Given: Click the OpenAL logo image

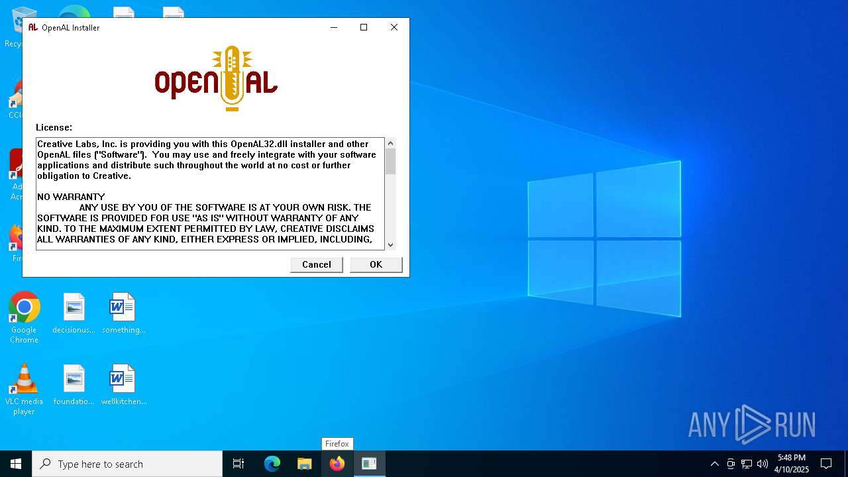Looking at the screenshot, I should (x=216, y=78).
